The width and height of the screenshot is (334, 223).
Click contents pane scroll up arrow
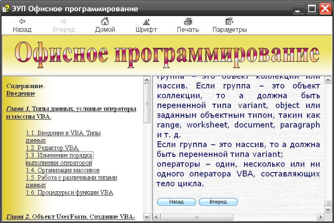[147, 80]
